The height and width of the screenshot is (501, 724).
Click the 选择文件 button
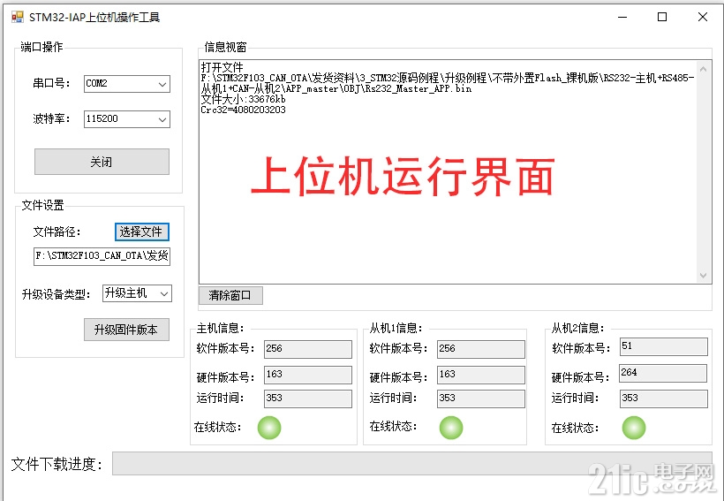[142, 232]
